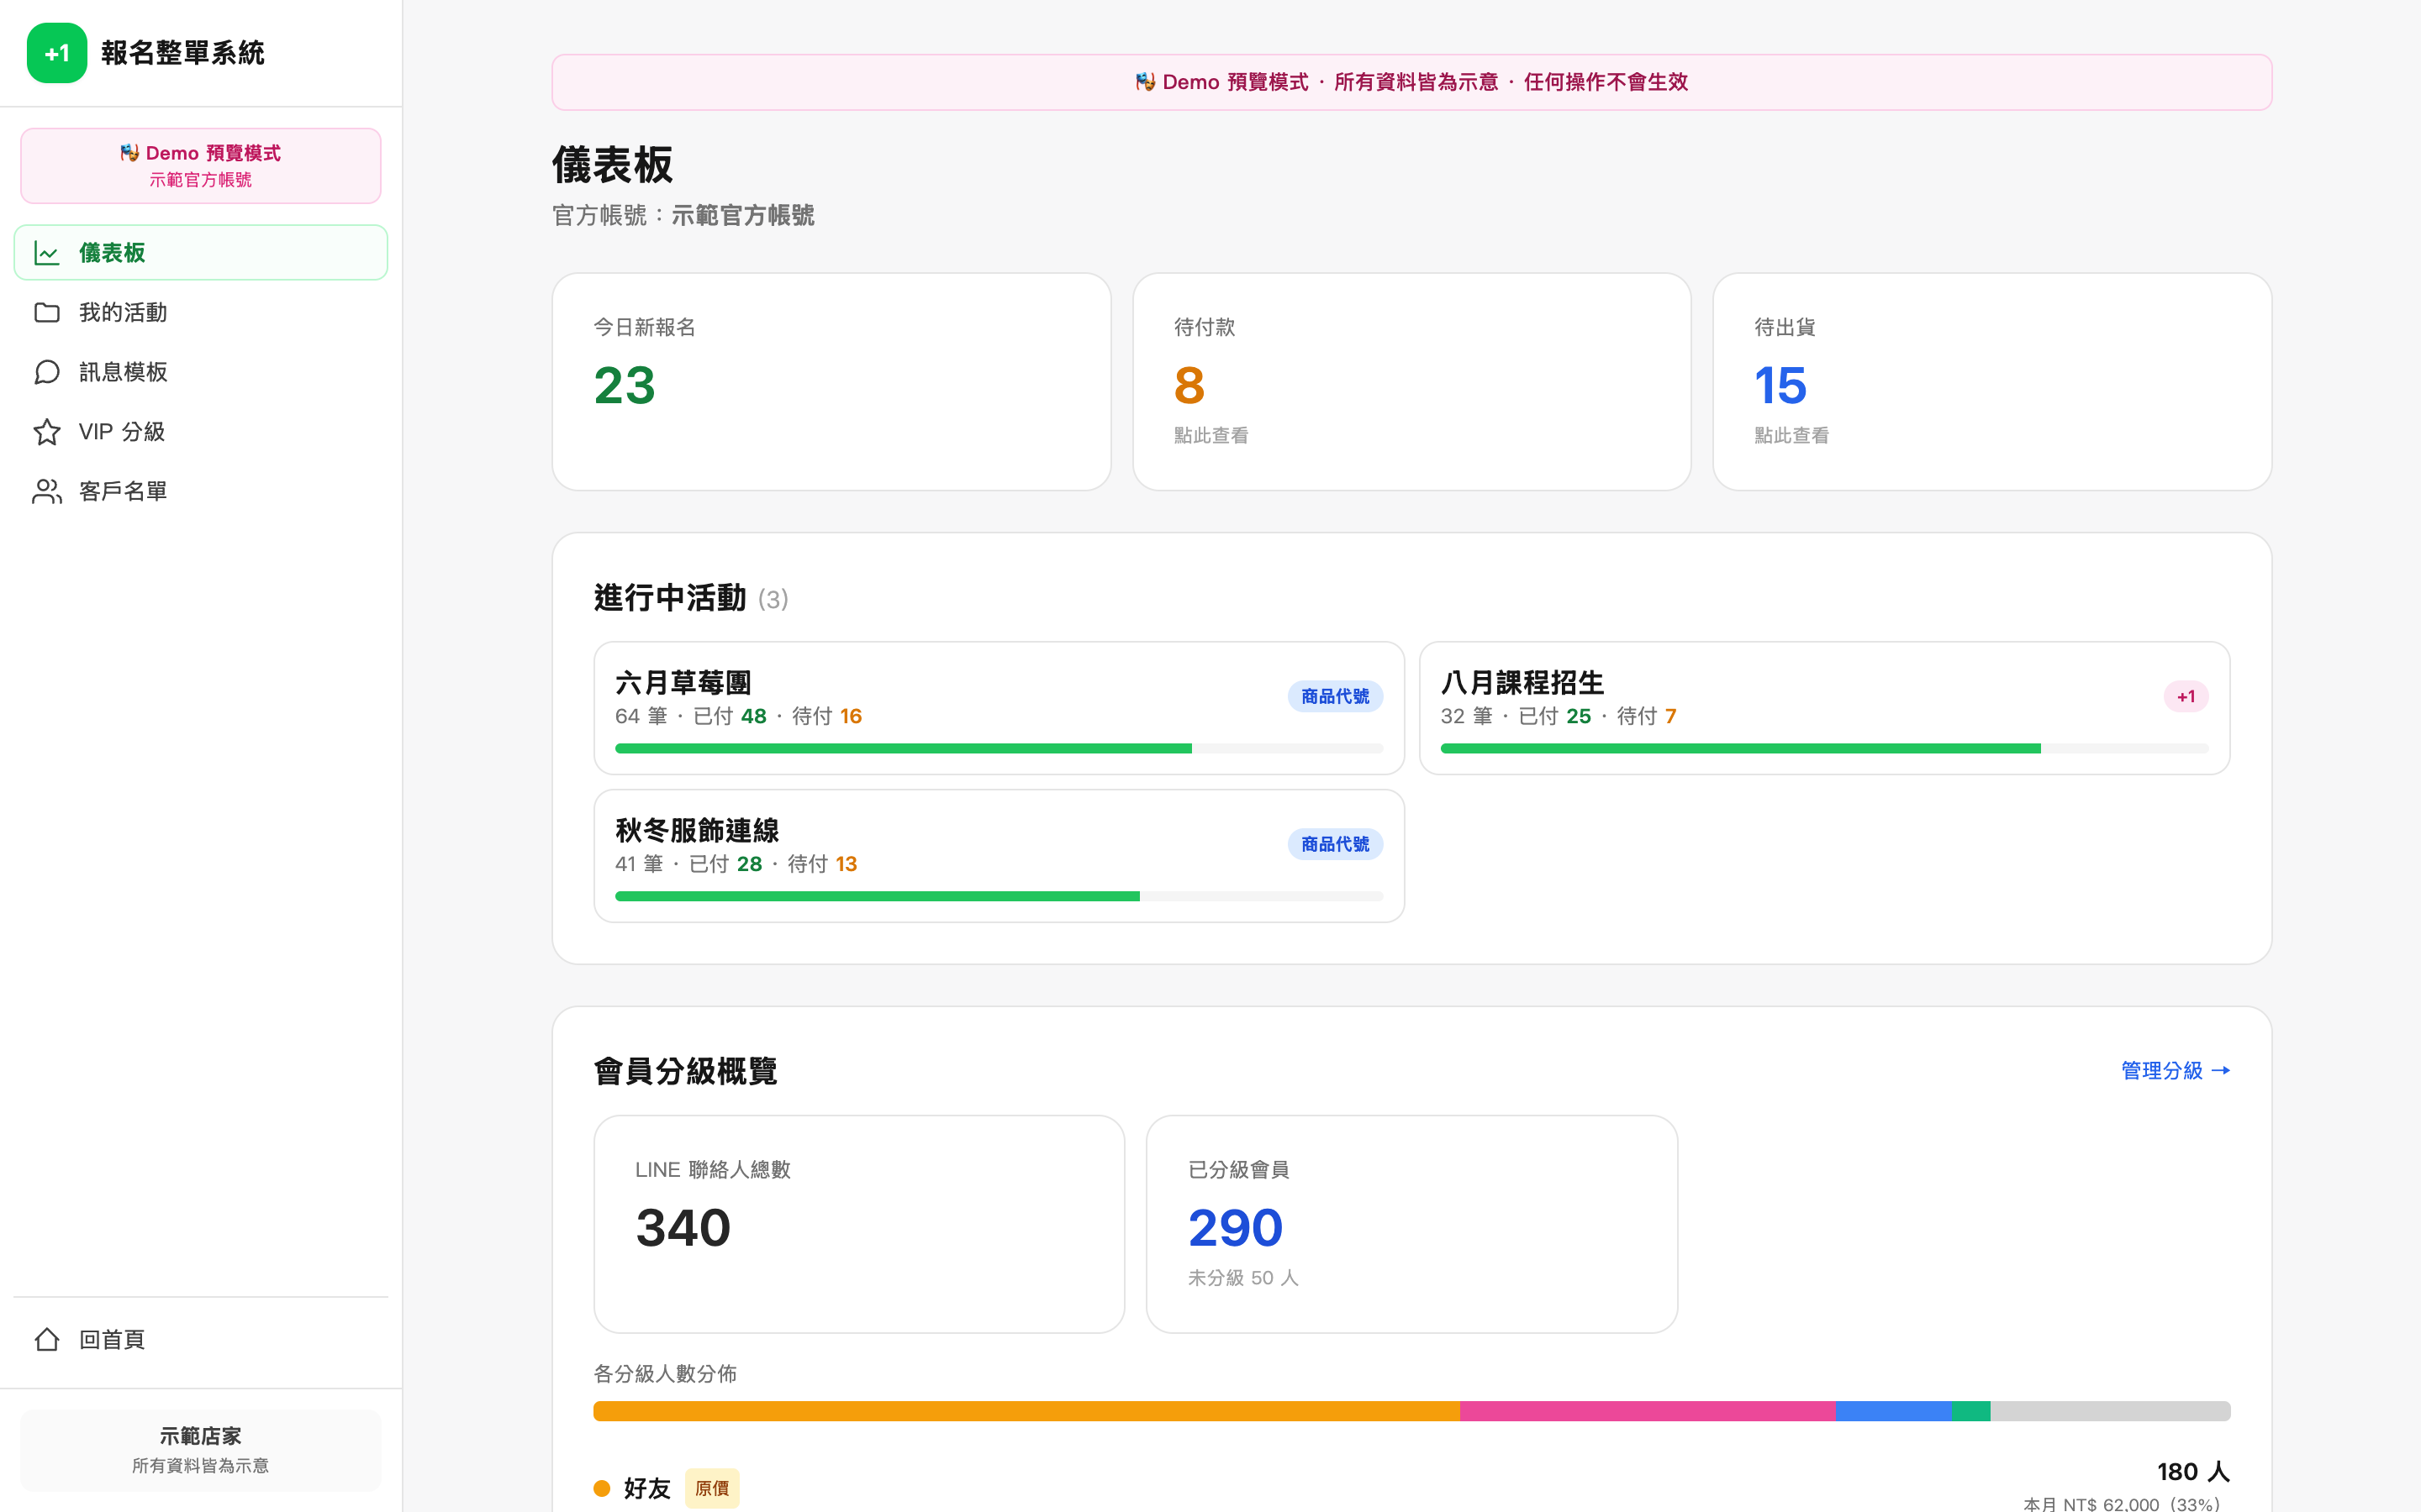Select 回首頁 at sidebar bottom
The height and width of the screenshot is (1512, 2421).
201,1339
